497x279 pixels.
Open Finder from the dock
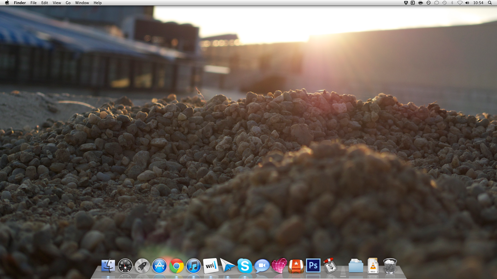coord(108,266)
